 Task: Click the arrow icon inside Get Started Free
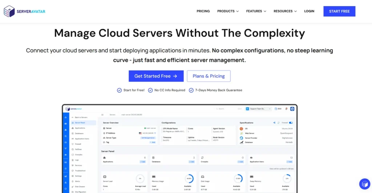point(175,76)
